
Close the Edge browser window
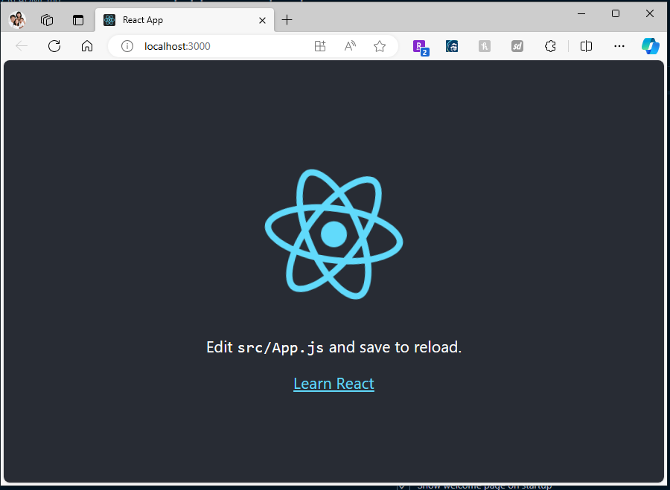(x=649, y=13)
